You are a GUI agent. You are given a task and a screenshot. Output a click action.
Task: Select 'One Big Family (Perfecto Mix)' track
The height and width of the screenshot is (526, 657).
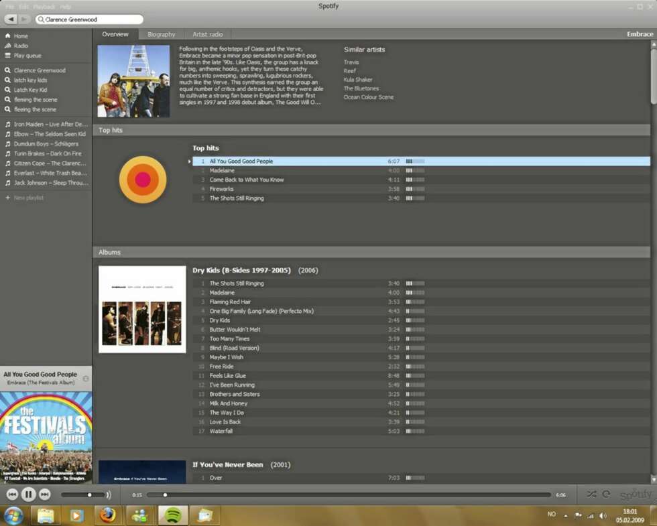pos(421,311)
